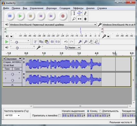Click the Trim audio icon
The height and width of the screenshot is (126, 137).
(x=52, y=42)
